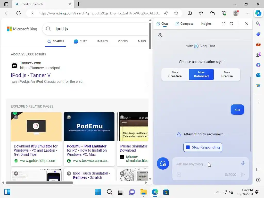Refresh the Bing Chat sidebar
Image resolution: width=264 pixels, height=198 pixels.
pos(231,24)
